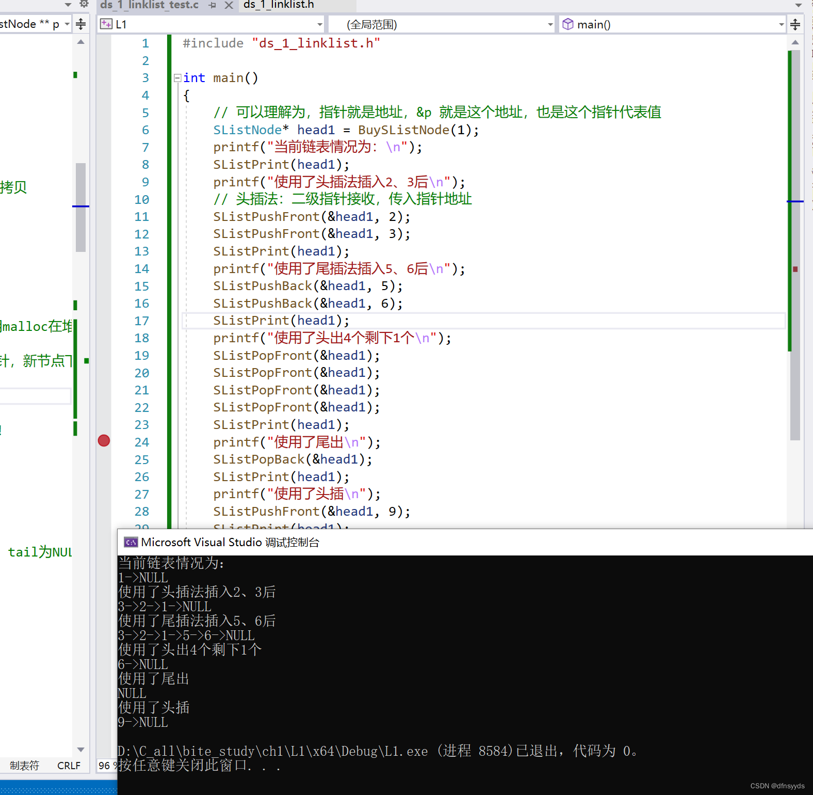Collapse the int main() code block

pos(177,78)
